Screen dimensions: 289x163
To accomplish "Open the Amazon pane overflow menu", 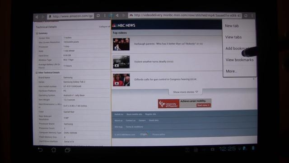I will (105, 16).
